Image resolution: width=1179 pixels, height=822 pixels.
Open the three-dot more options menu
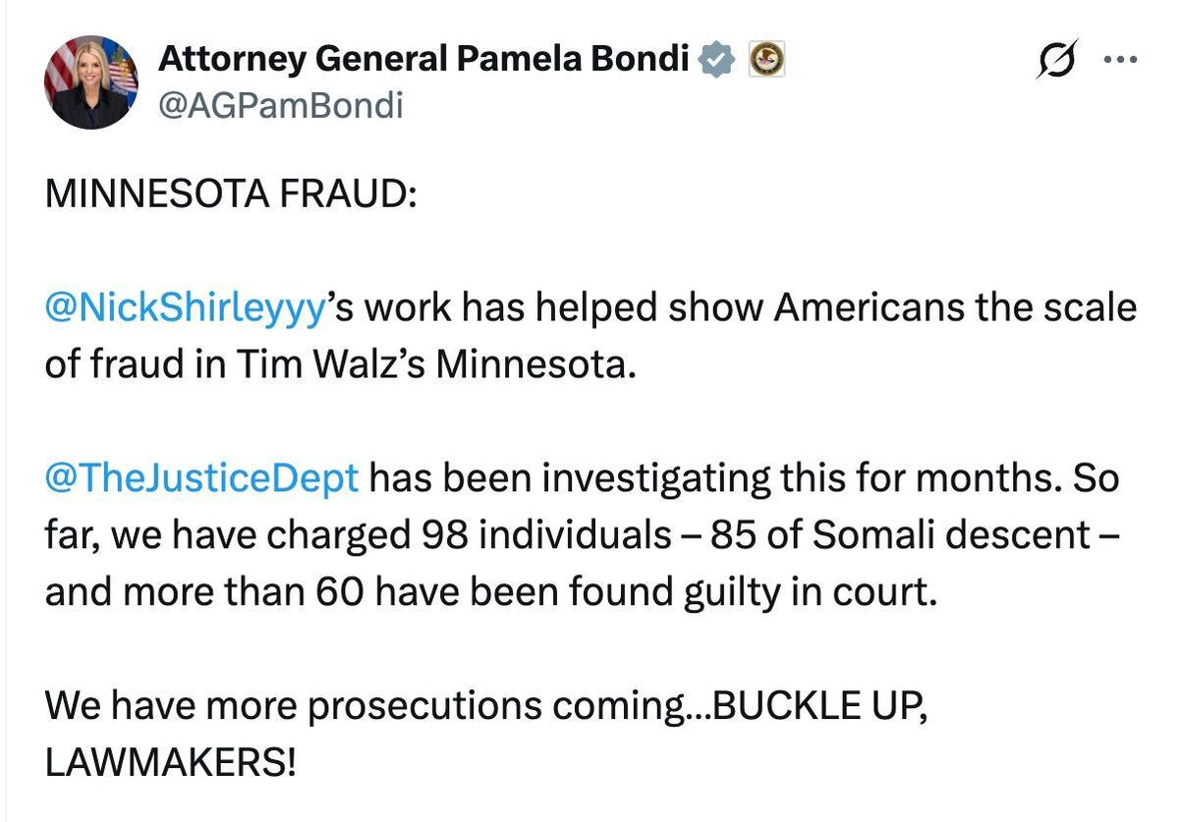[1120, 59]
